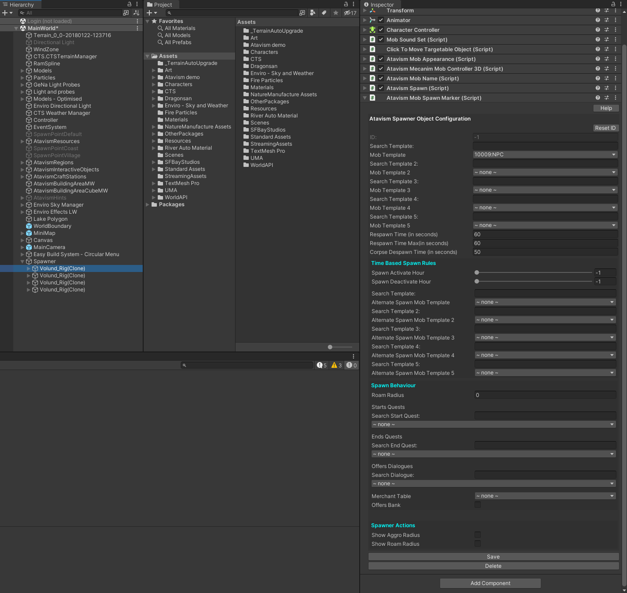This screenshot has height=593, width=627.
Task: Disable the Animator component checkbox
Action: [x=381, y=20]
